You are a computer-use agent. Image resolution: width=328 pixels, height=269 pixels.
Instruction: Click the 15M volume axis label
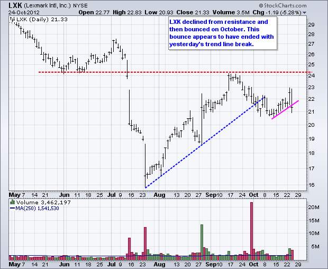tap(314, 221)
